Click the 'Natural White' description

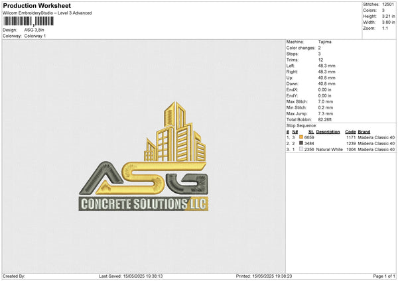[329, 150]
